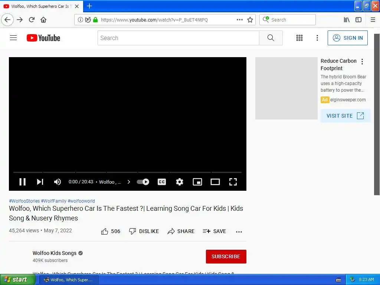Focus the YouTube search field
This screenshot has height=285, width=380.
tap(178, 38)
